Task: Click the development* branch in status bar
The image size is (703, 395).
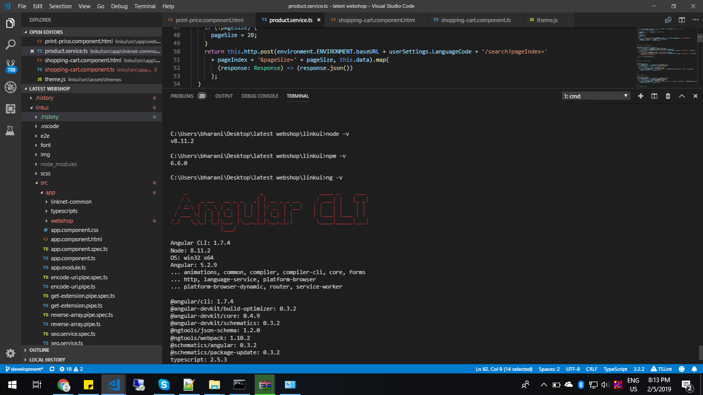Action: [x=24, y=369]
